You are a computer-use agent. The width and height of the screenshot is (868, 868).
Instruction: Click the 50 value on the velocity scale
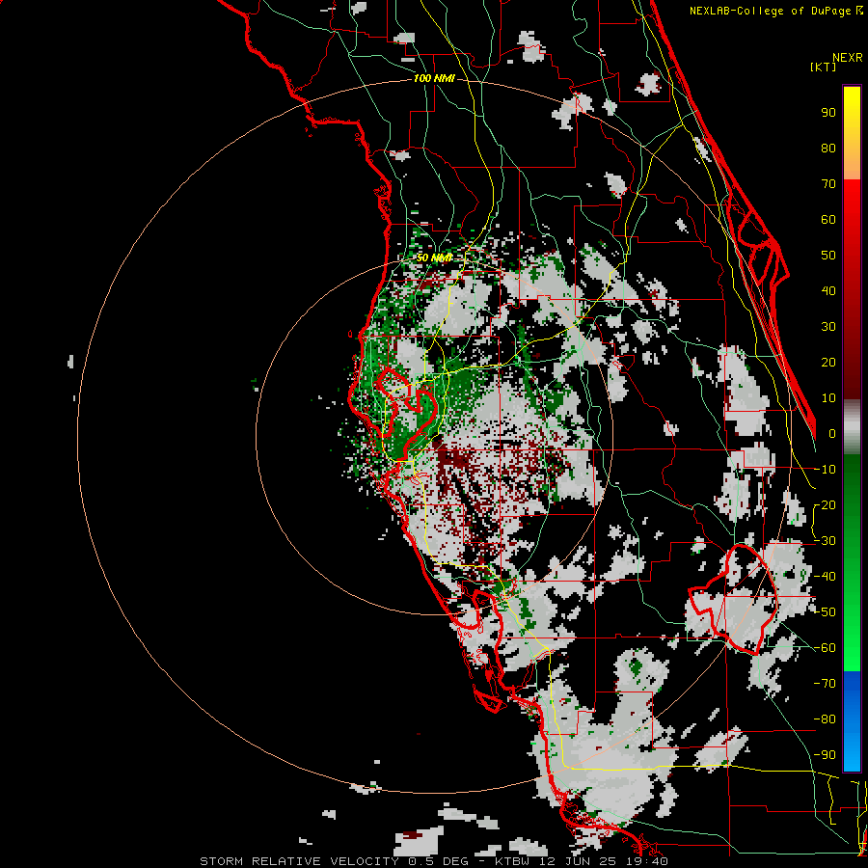tap(828, 256)
